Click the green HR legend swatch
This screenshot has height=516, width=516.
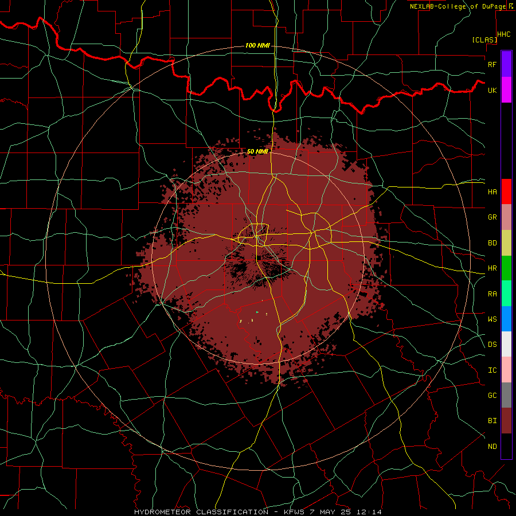(x=506, y=268)
